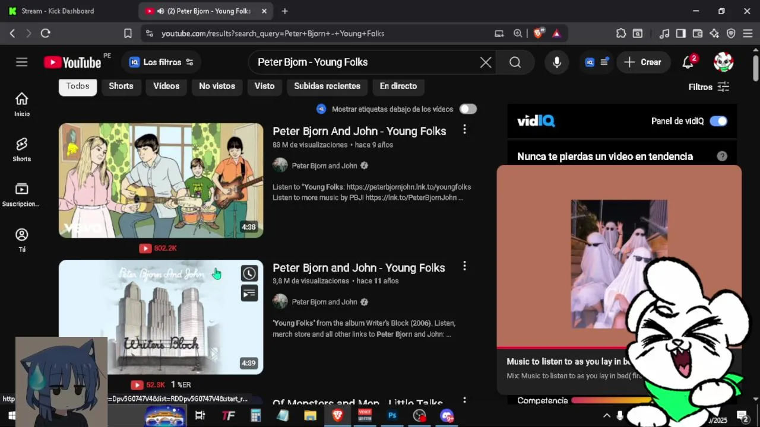Select the No vistos filter chip
This screenshot has height=427, width=760.
click(217, 86)
